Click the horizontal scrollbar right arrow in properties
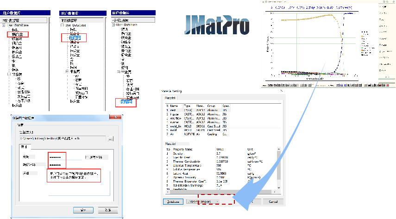Screen dimensions: 396x219 tap(275, 192)
